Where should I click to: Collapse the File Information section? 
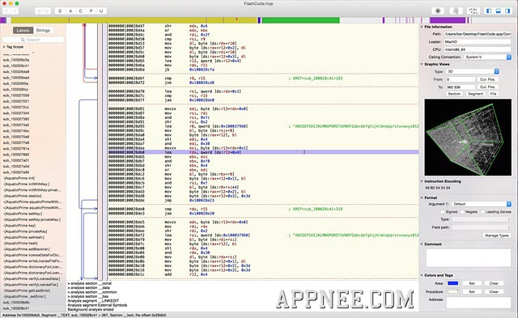point(422,27)
